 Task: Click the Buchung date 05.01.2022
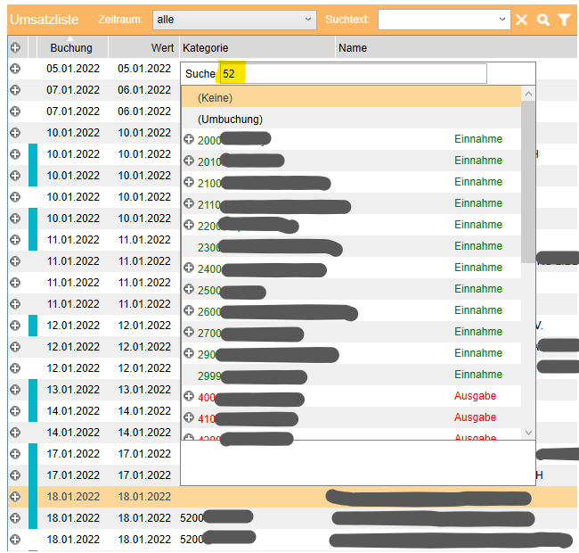point(73,69)
